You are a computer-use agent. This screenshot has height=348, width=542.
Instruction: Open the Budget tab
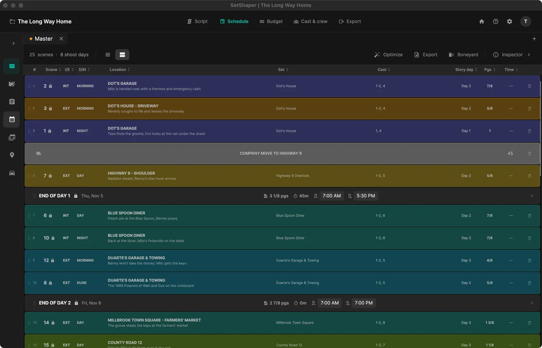(x=271, y=21)
